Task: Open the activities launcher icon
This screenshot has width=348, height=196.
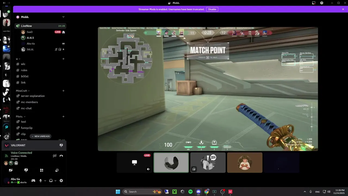Action: (42, 170)
